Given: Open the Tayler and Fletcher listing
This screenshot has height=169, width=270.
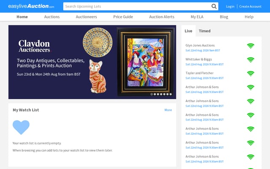Looking at the screenshot, I should 200,73.
